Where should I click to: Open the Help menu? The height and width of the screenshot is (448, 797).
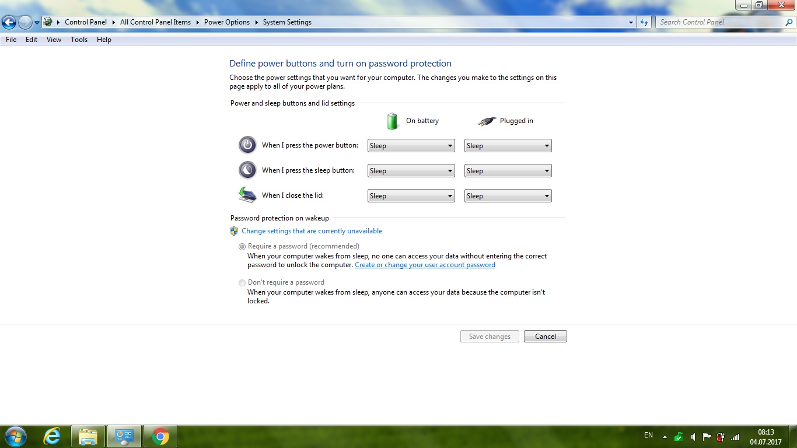pyautogui.click(x=104, y=40)
